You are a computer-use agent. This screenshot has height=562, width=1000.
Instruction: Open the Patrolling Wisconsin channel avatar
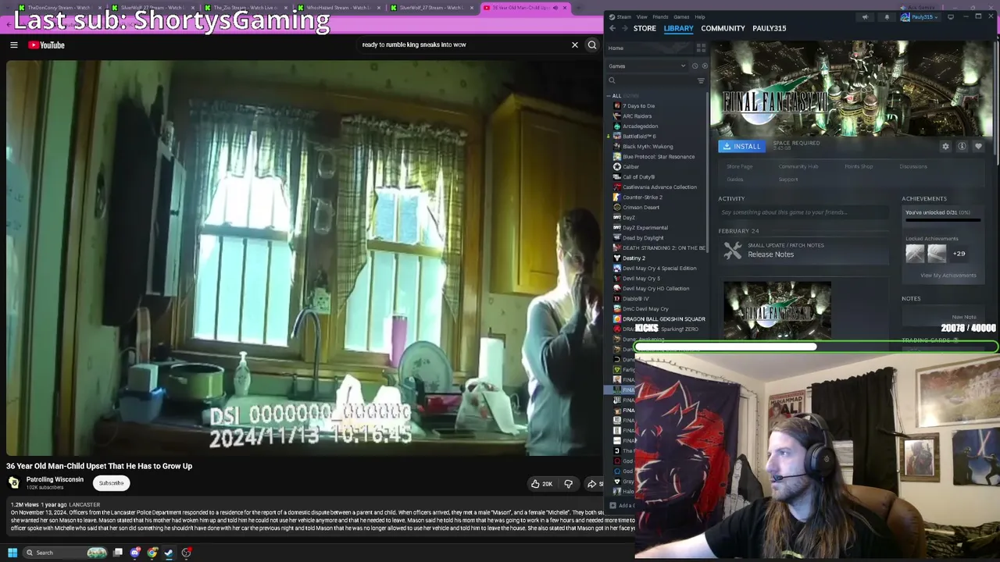point(14,483)
